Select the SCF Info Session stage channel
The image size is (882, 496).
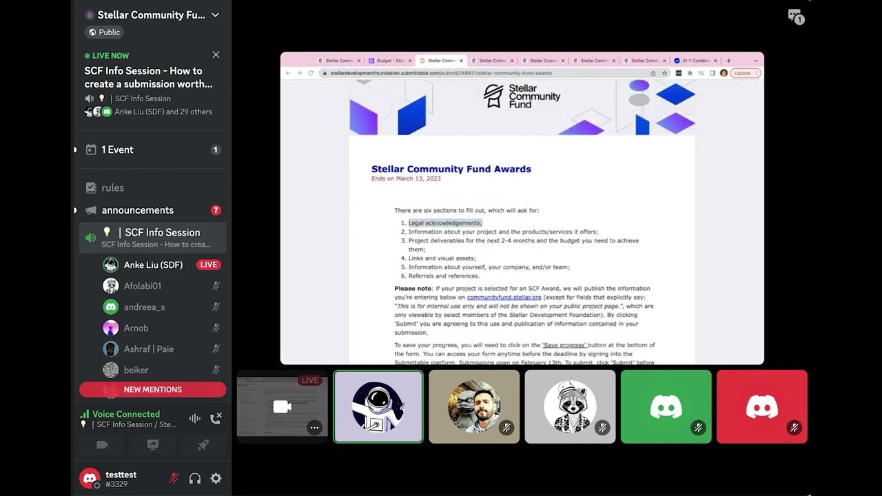point(152,238)
